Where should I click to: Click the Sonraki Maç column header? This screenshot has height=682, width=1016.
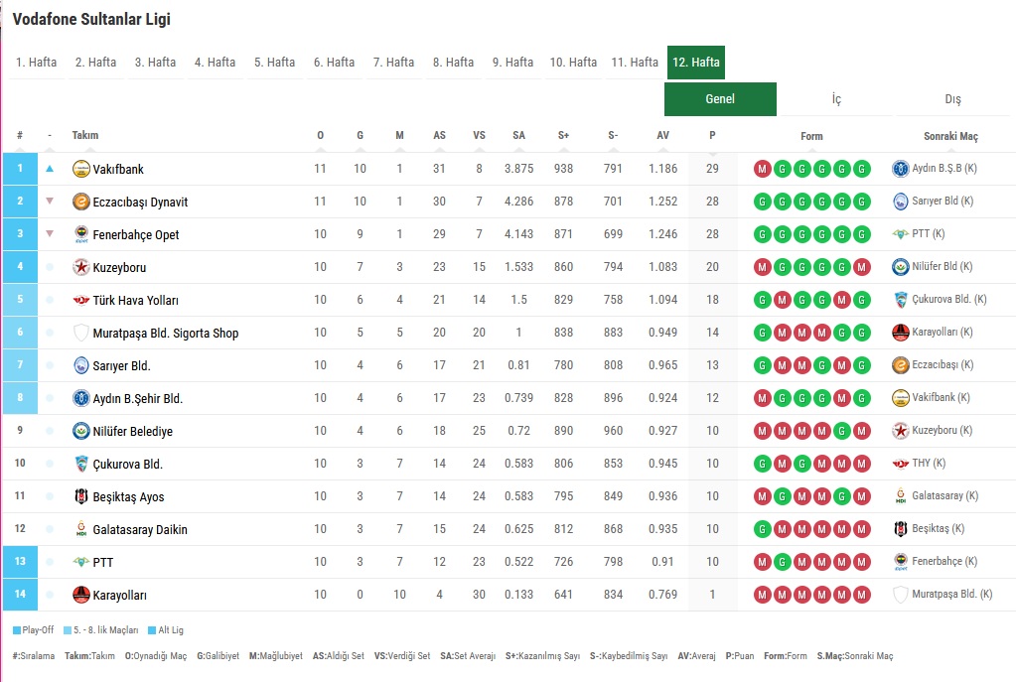click(x=950, y=136)
